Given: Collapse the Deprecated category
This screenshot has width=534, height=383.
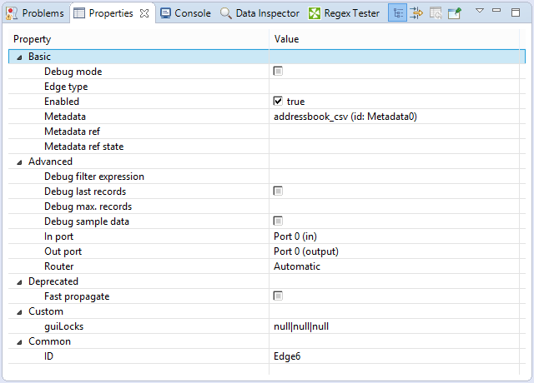Looking at the screenshot, I should (x=19, y=281).
